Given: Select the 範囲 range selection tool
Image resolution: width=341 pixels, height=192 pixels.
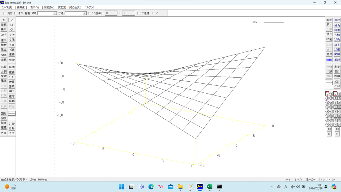Looking at the screenshot, I should pos(11,67).
